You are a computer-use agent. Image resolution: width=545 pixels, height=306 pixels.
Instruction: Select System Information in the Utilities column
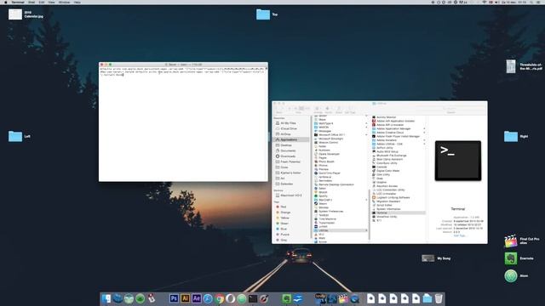click(388, 209)
